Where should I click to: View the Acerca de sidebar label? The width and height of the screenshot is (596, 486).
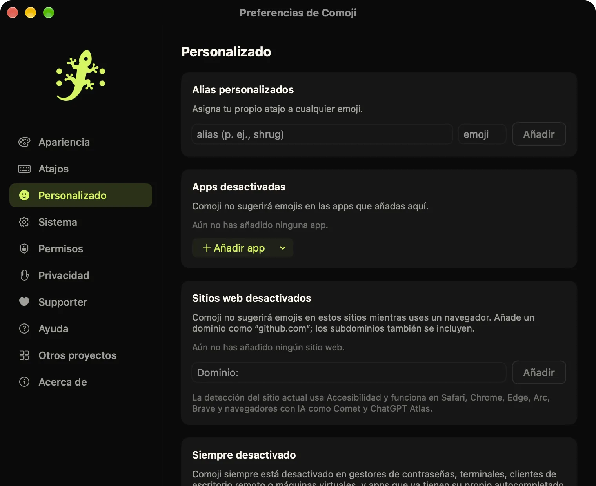pyautogui.click(x=63, y=382)
